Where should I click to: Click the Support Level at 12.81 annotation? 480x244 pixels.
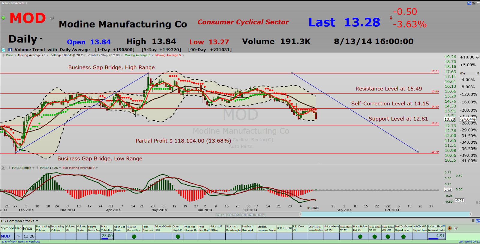pyautogui.click(x=398, y=119)
